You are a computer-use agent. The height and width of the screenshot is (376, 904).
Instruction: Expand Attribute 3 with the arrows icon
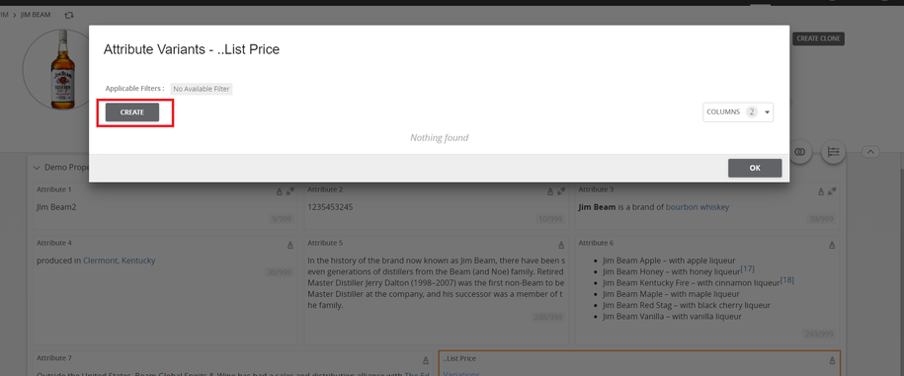click(831, 191)
